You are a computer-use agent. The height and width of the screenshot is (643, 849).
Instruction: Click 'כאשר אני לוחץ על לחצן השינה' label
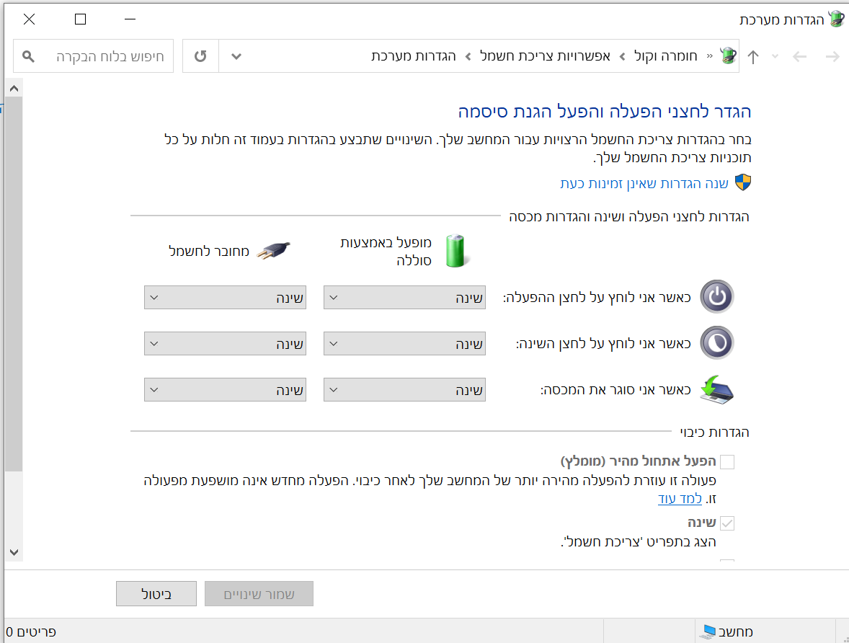coord(604,343)
